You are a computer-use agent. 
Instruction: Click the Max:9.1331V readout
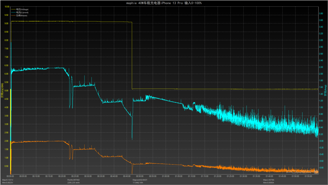tap(8, 180)
